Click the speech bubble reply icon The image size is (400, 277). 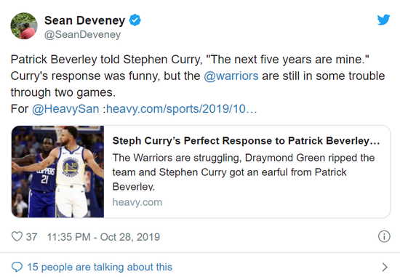[17, 267]
